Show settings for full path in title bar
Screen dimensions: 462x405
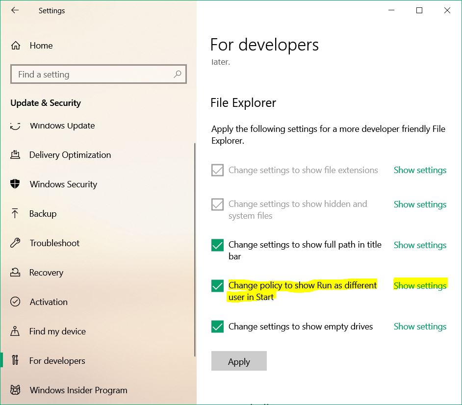[420, 245]
